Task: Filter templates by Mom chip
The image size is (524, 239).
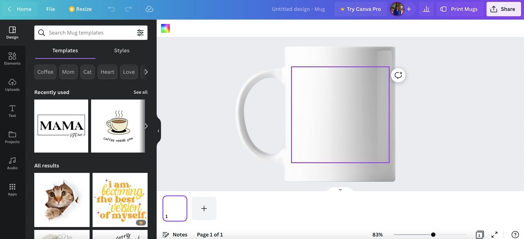Action: (68, 72)
